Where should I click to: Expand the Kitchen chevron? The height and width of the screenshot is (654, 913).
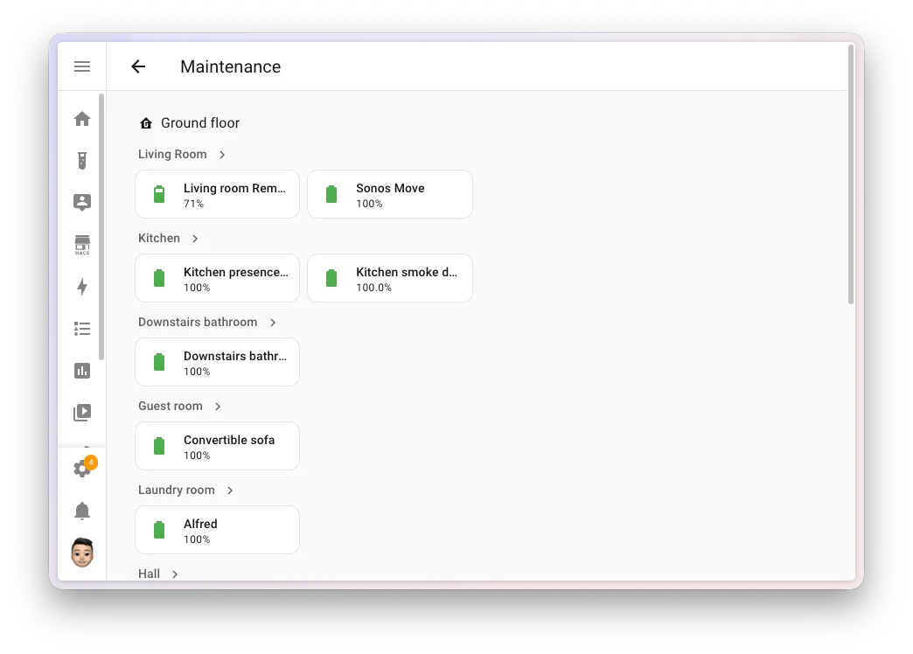[x=195, y=238]
